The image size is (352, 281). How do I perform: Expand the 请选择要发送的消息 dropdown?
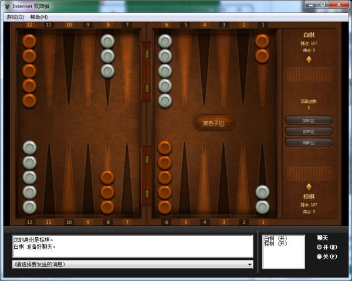pyautogui.click(x=133, y=265)
